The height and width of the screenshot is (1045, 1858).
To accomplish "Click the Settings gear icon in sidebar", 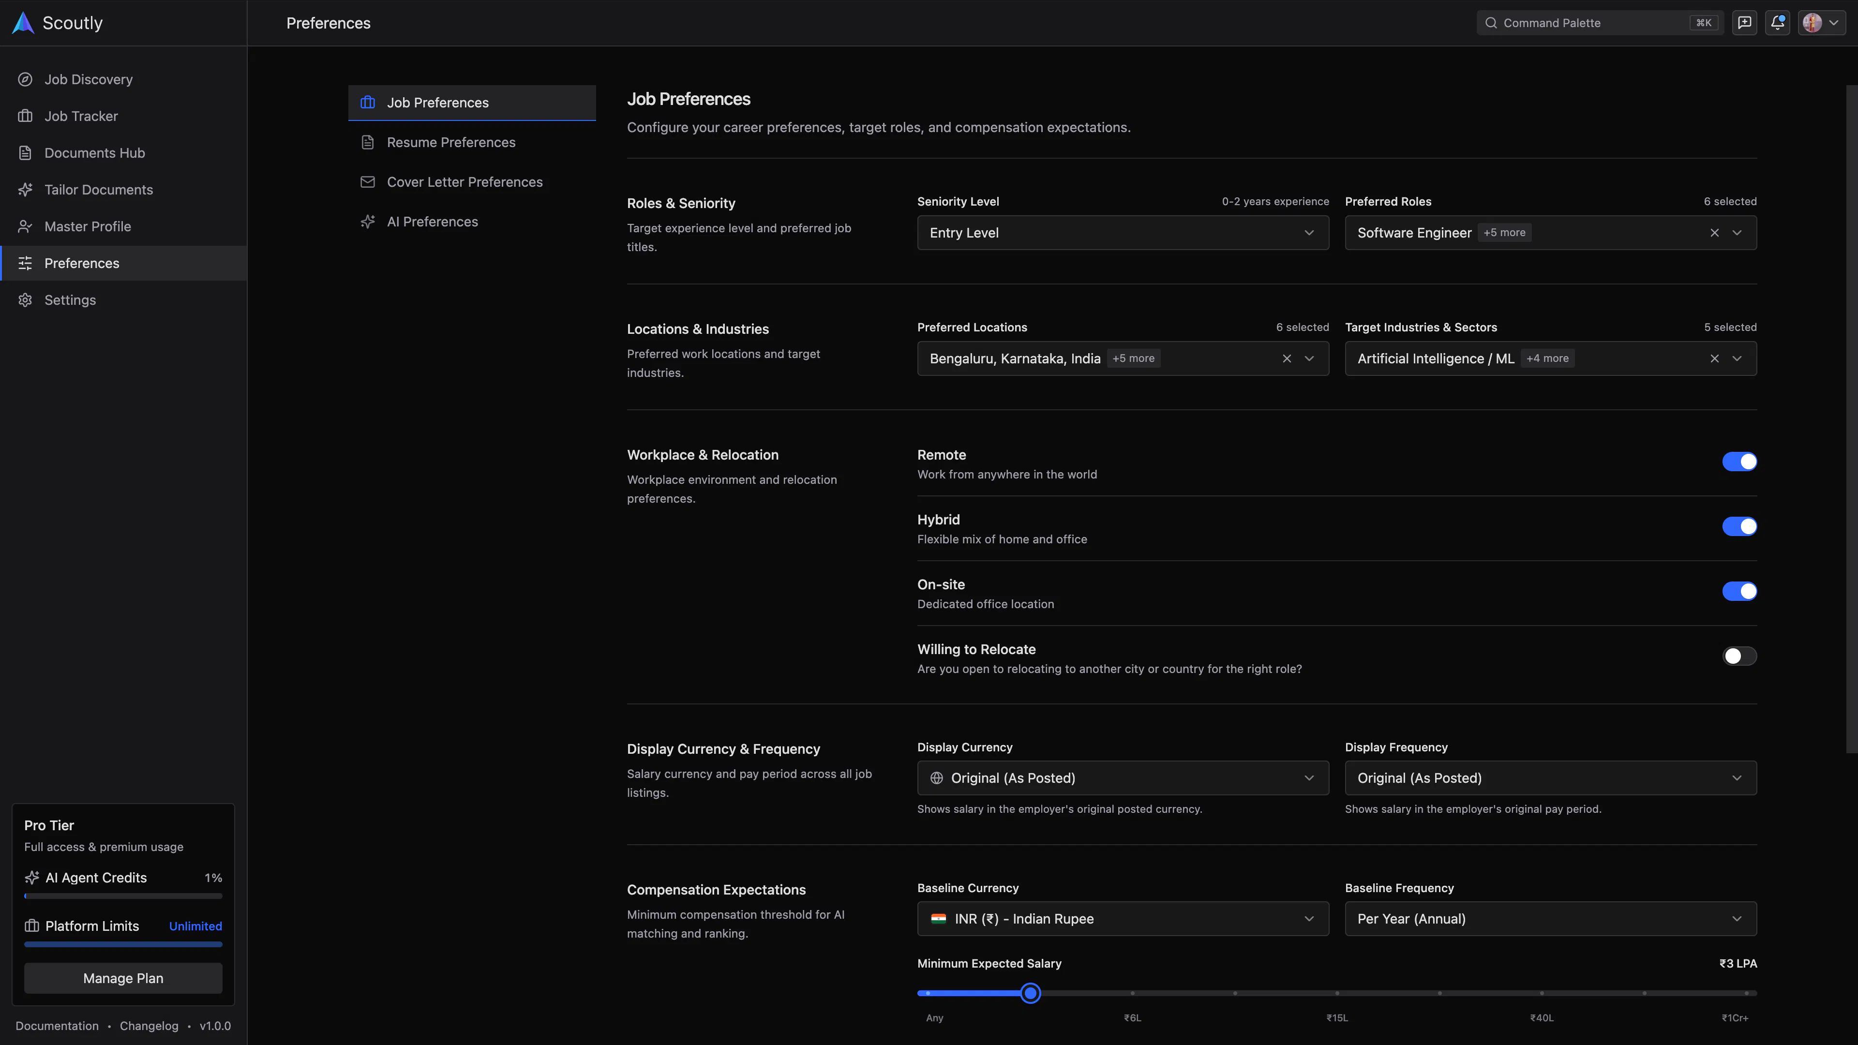I will point(25,300).
